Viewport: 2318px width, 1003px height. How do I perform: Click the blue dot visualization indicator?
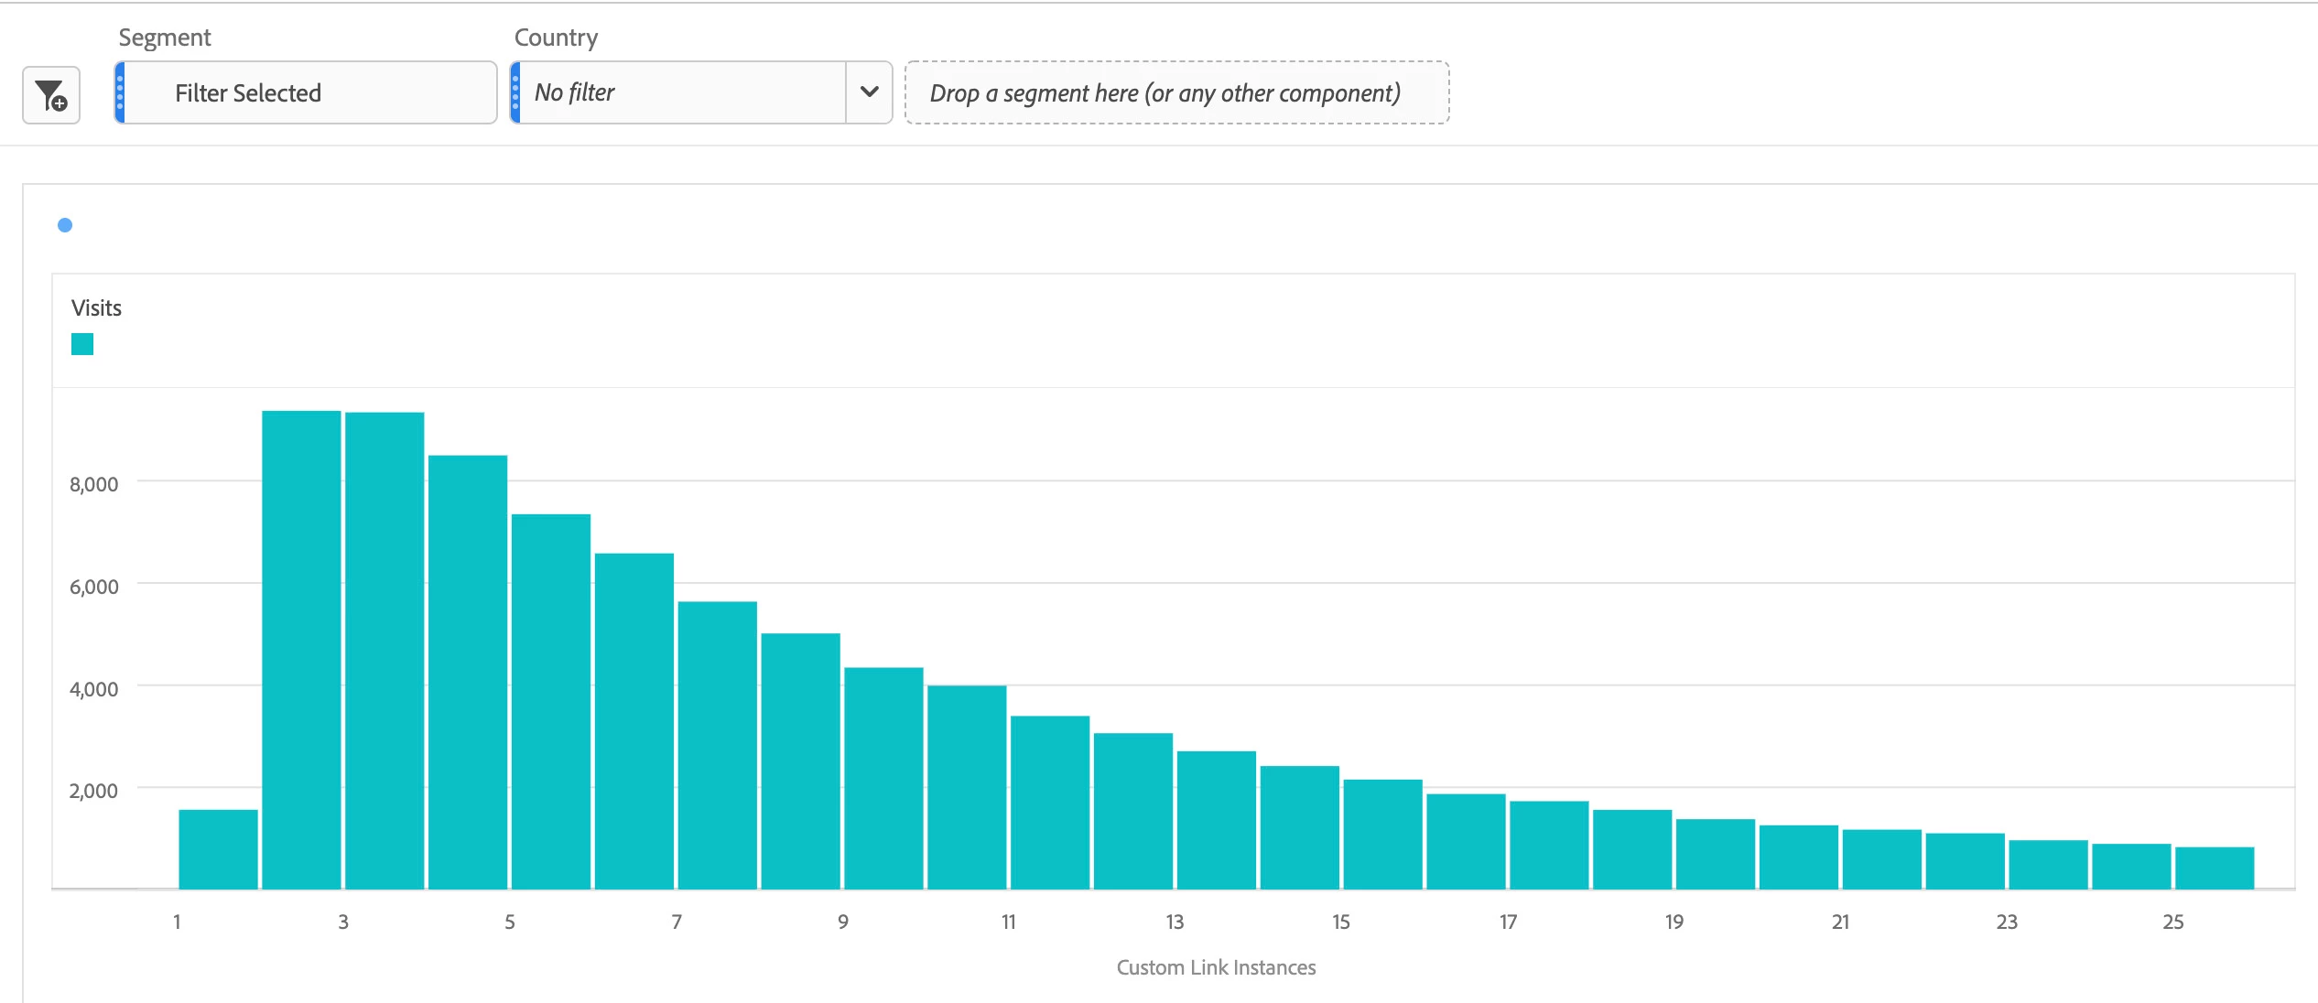65,225
